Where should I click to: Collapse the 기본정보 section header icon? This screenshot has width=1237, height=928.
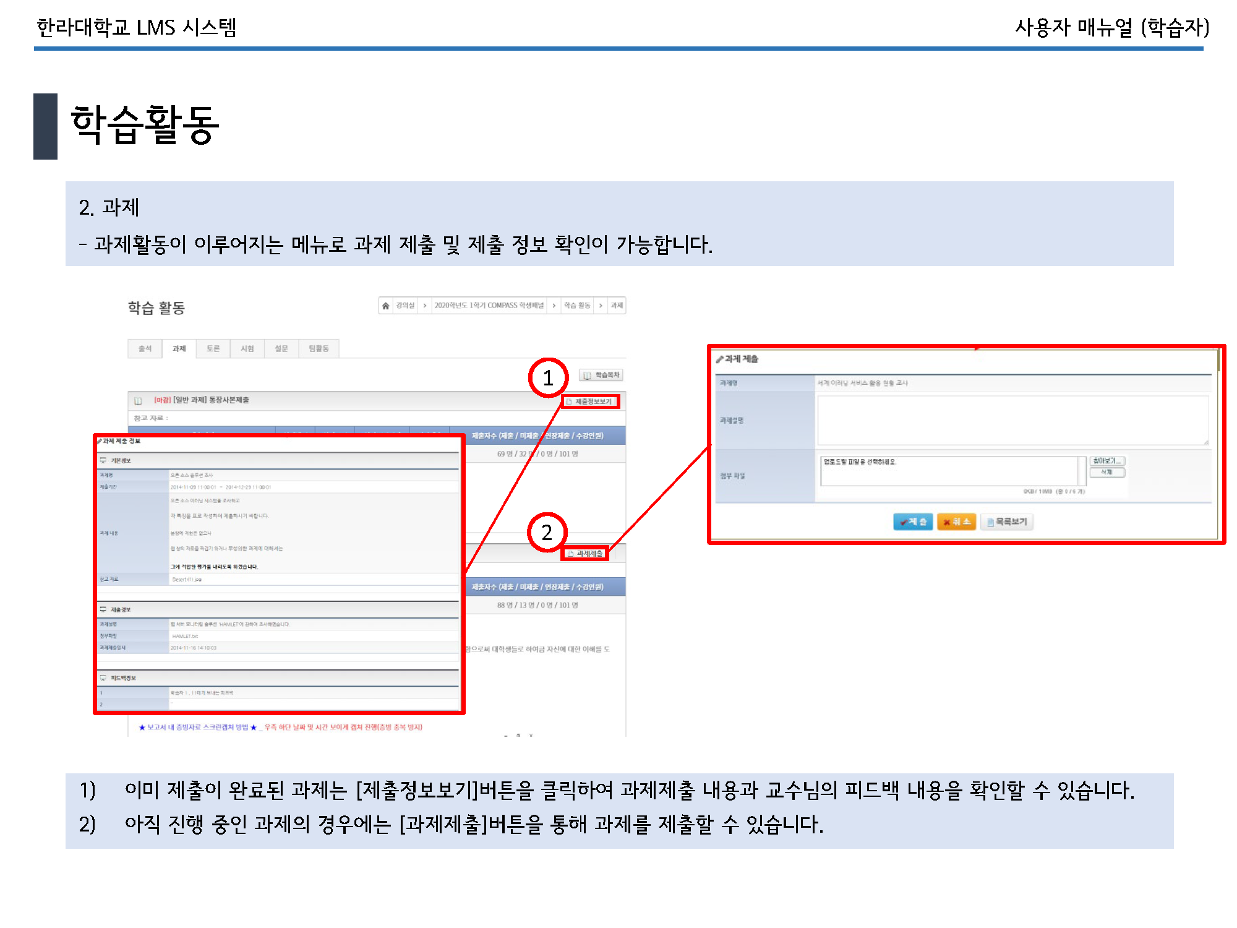pos(103,460)
